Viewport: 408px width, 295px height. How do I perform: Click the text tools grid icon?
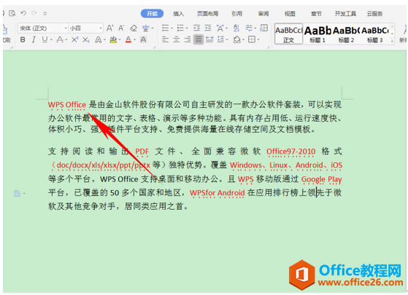[x=263, y=28]
